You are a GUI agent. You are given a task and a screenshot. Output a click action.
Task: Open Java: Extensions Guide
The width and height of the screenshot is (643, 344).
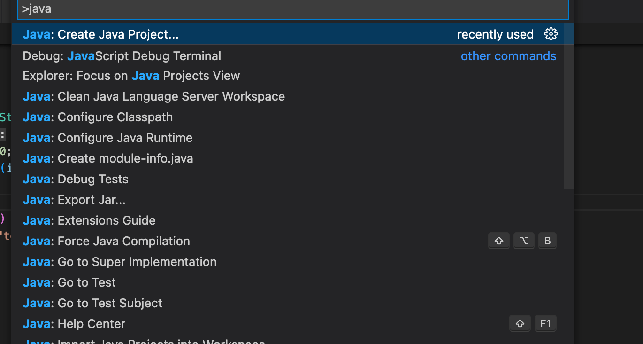89,220
